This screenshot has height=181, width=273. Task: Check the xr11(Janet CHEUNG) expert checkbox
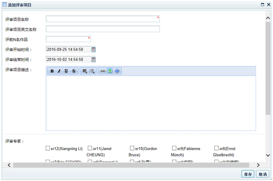(90, 148)
